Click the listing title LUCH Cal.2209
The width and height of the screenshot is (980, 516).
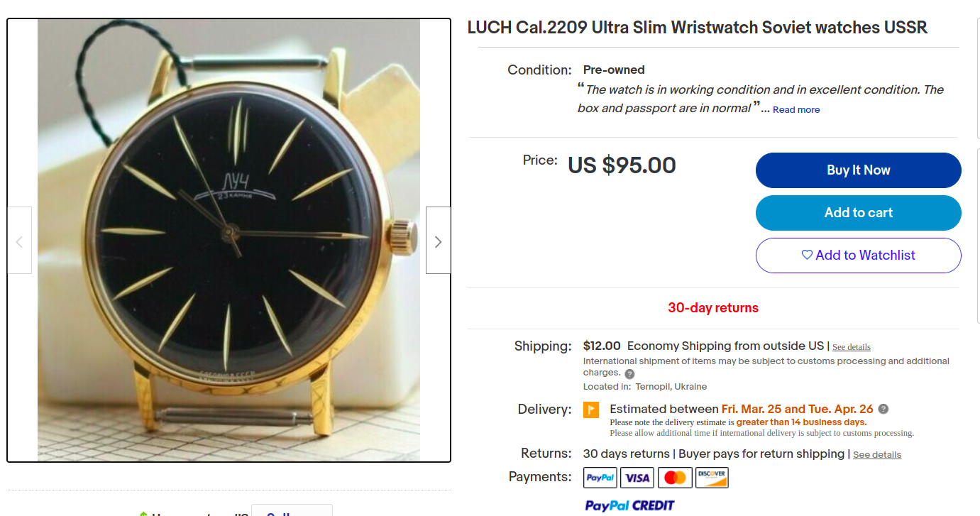coord(698,28)
